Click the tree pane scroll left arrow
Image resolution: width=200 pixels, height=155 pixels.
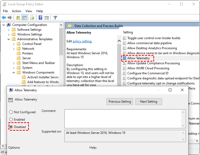3,146
